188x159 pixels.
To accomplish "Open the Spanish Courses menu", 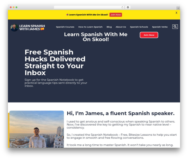I will click(65, 27).
